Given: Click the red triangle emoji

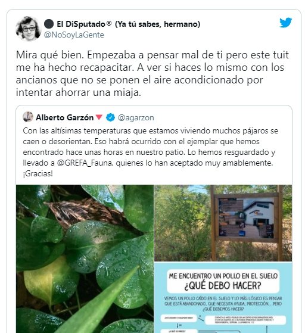Looking at the screenshot, I should coord(99,117).
